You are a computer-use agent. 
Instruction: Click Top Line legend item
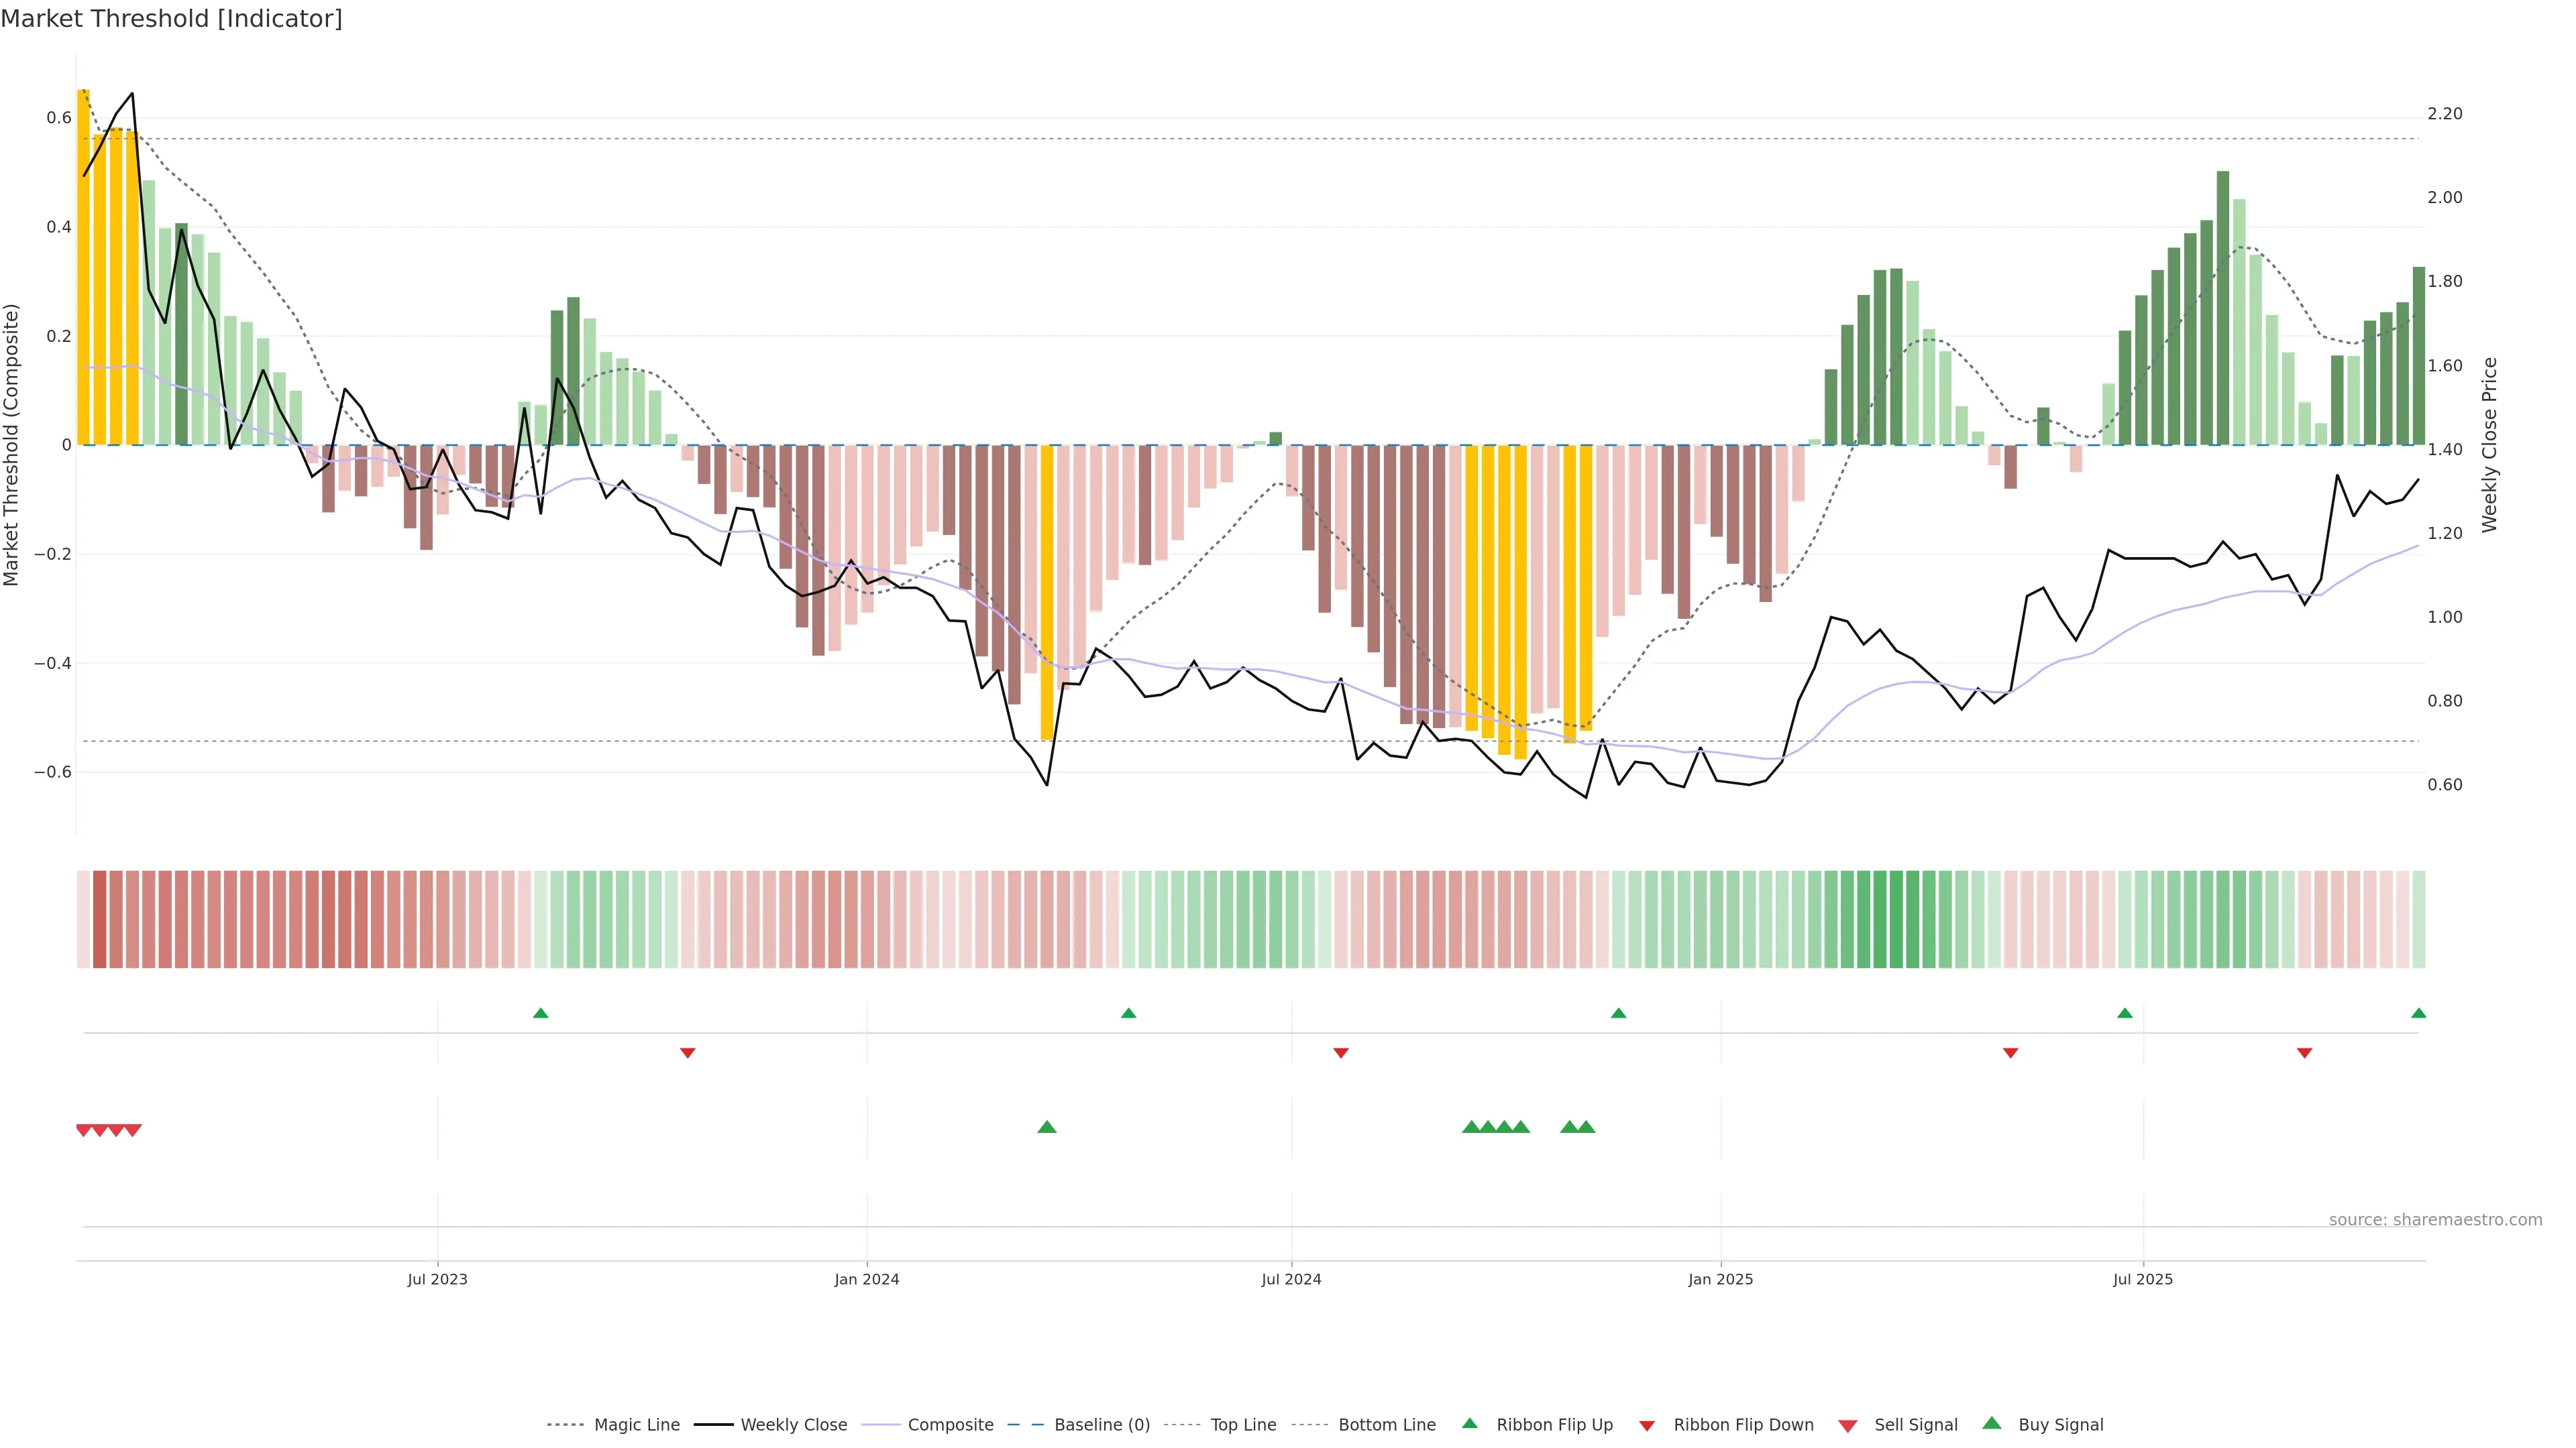1243,1424
